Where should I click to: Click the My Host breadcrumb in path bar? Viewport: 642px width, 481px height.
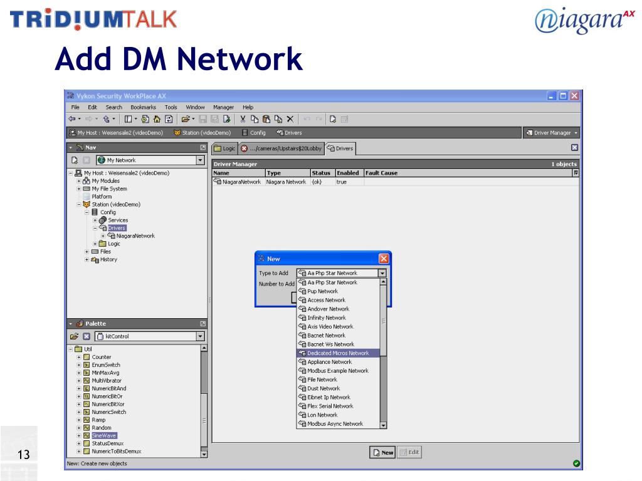point(116,133)
